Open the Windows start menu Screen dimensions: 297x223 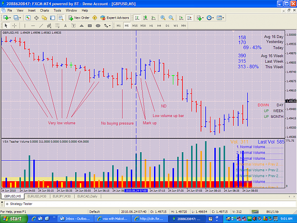click(x=13, y=219)
